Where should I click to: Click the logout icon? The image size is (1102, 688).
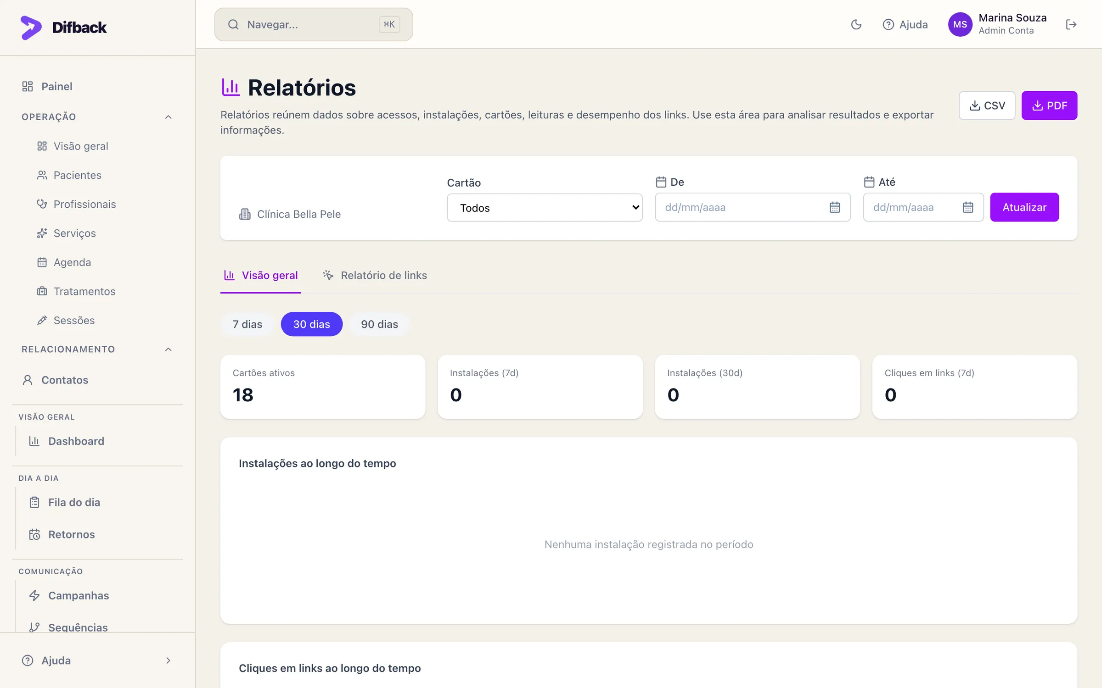click(1071, 24)
